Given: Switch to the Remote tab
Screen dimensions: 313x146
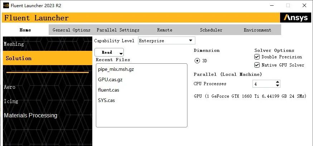Looking at the screenshot, I should click(165, 30).
